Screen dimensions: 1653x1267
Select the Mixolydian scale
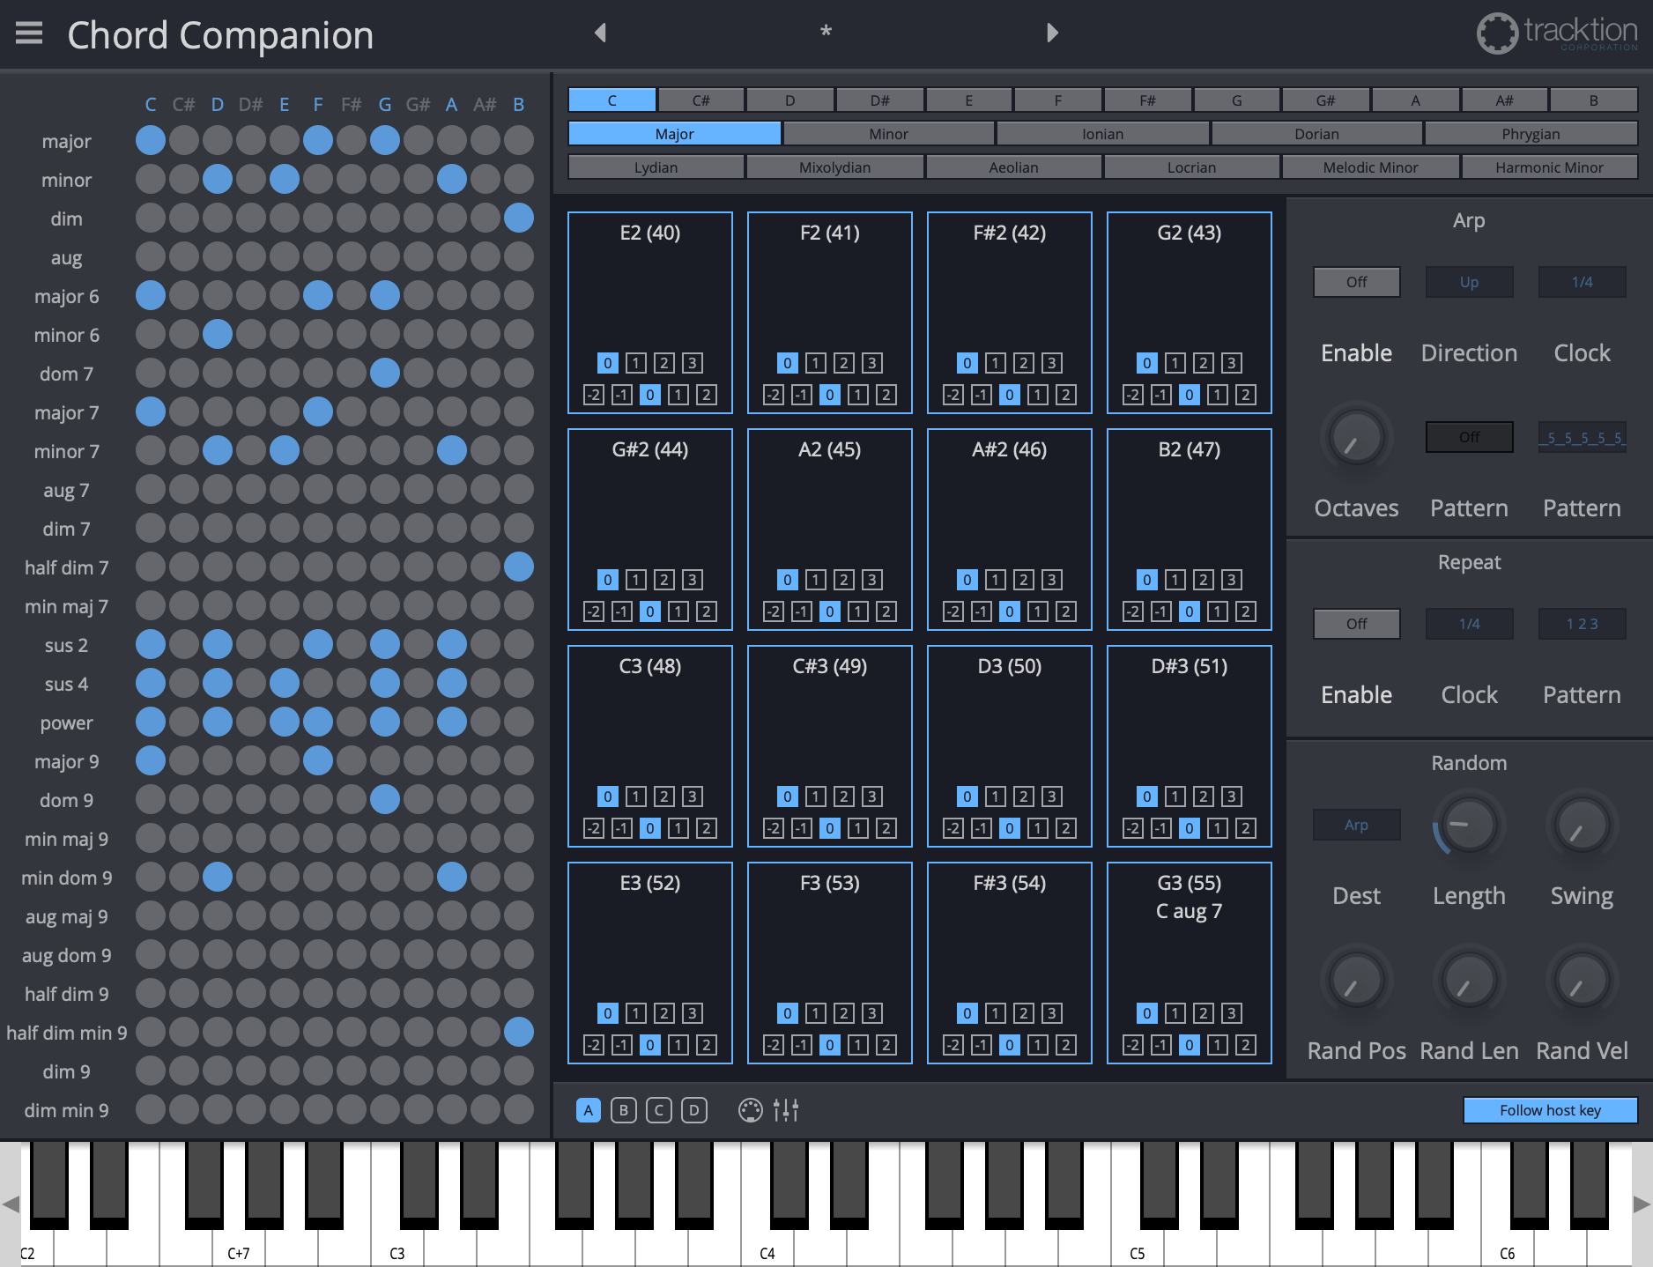834,167
